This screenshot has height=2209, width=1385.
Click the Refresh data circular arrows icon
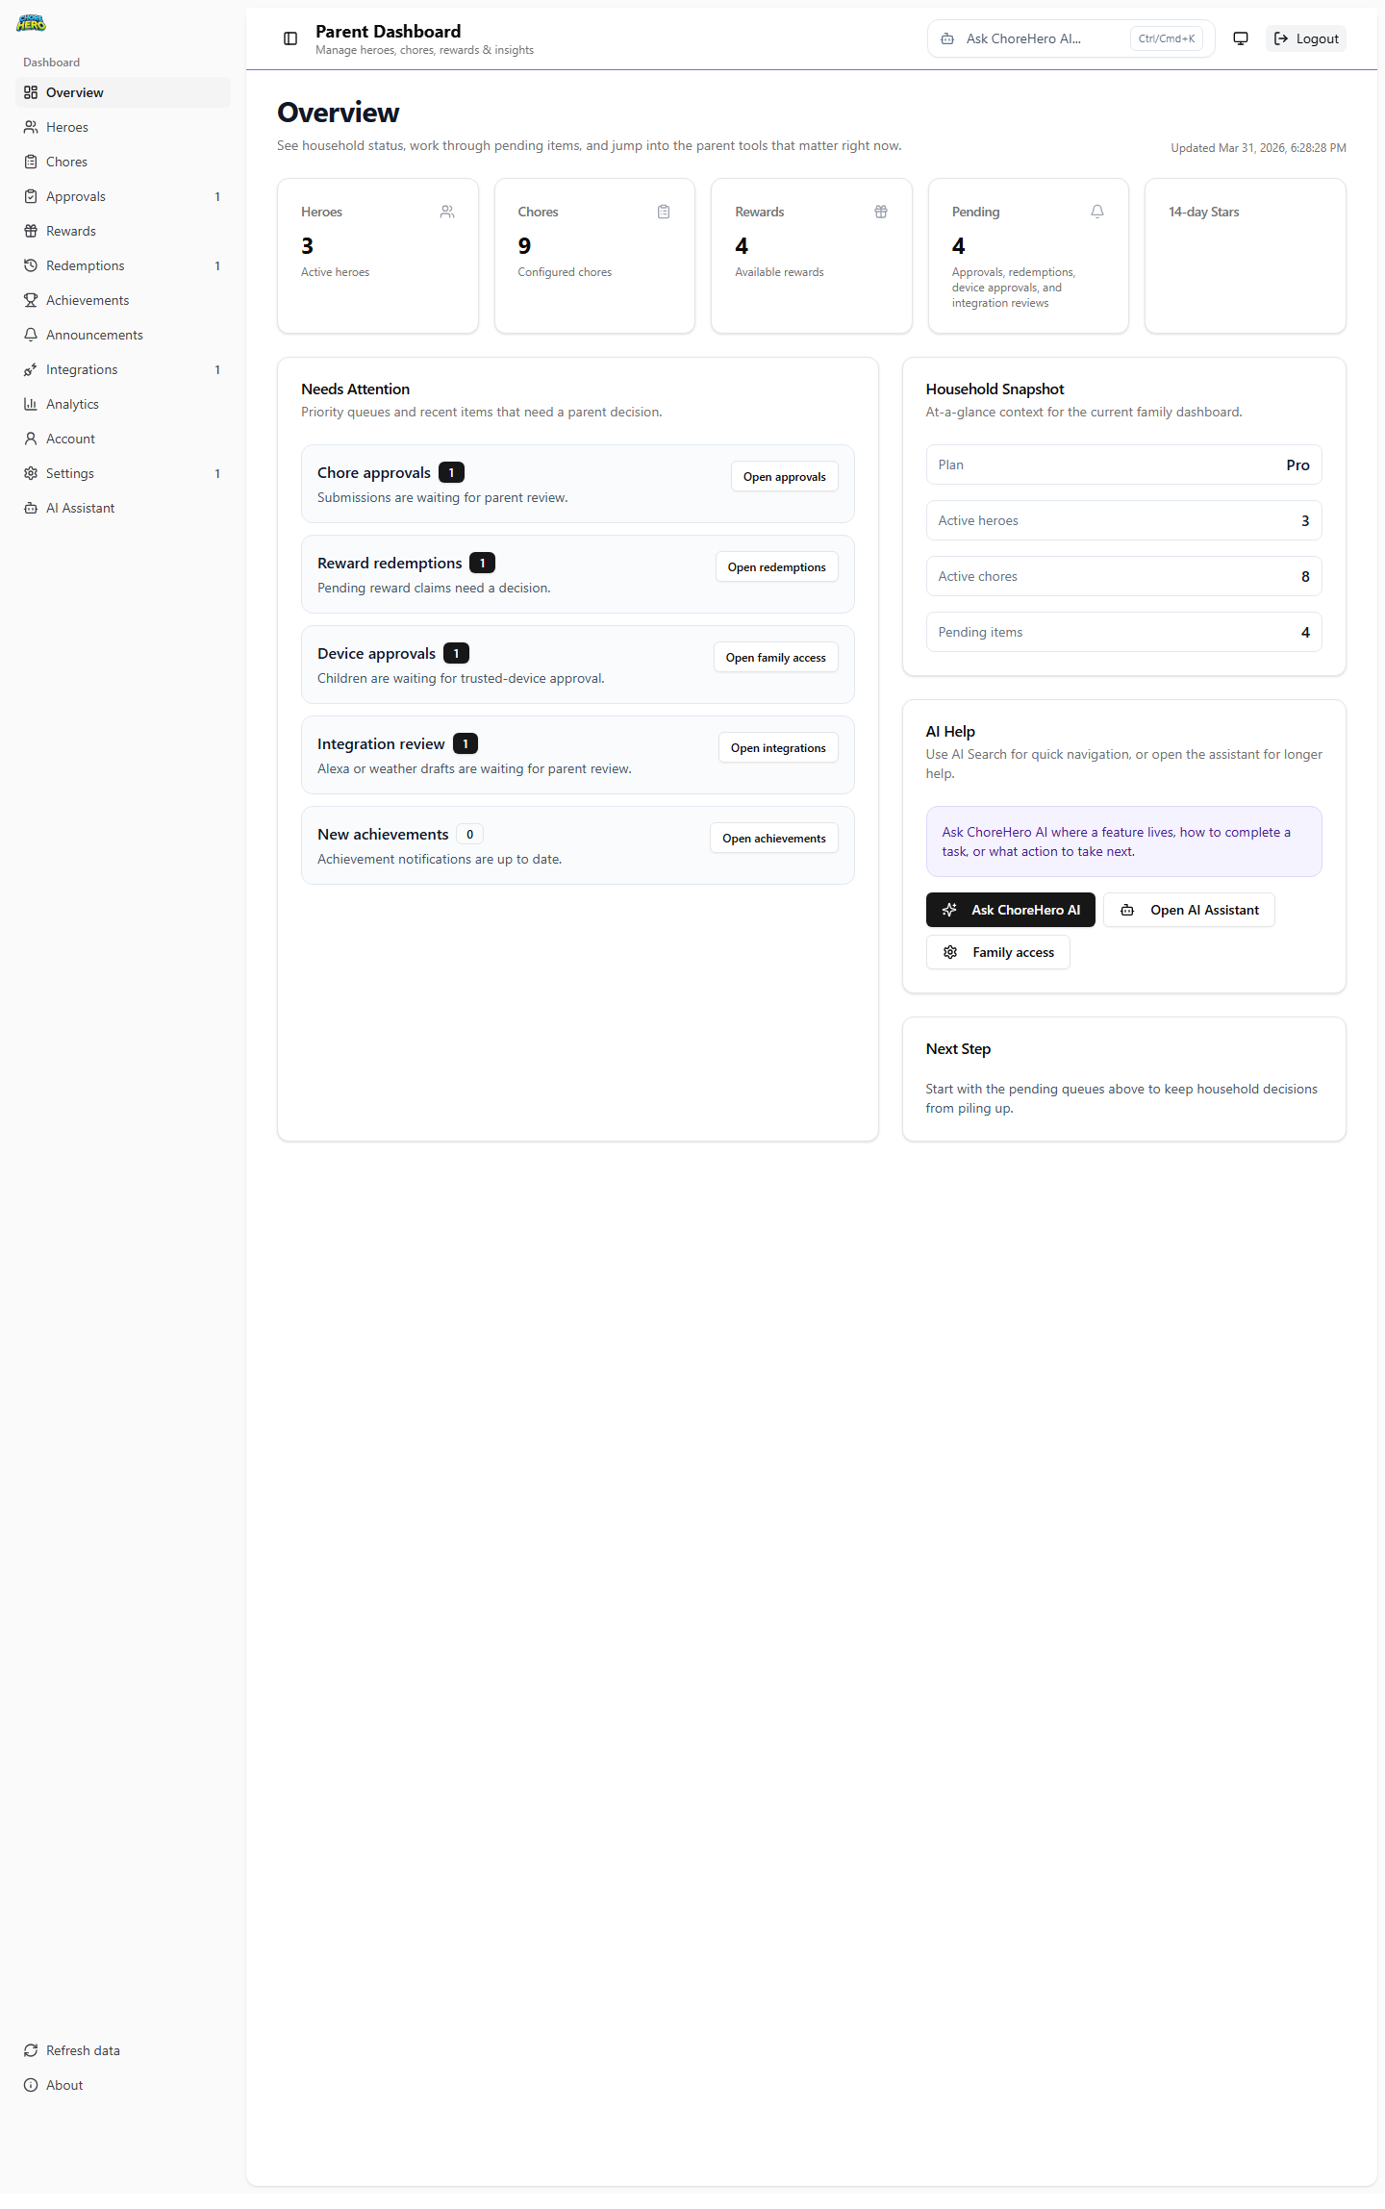click(31, 2050)
